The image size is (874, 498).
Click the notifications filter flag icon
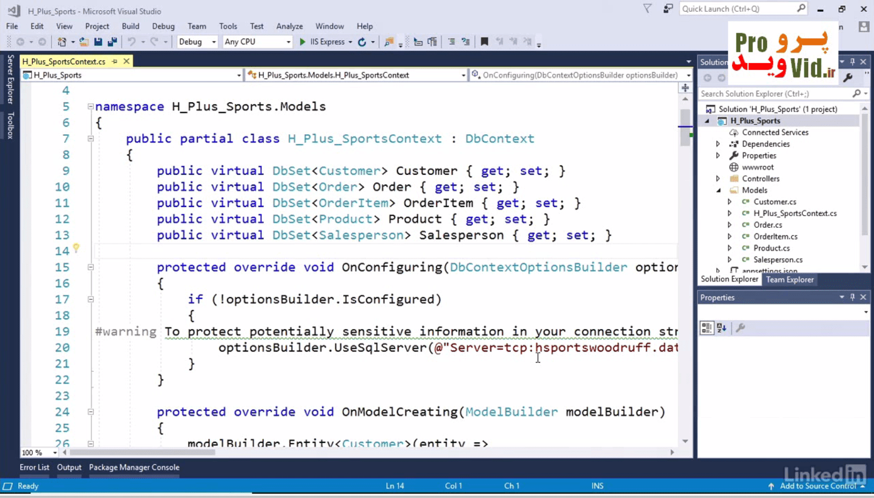[648, 9]
